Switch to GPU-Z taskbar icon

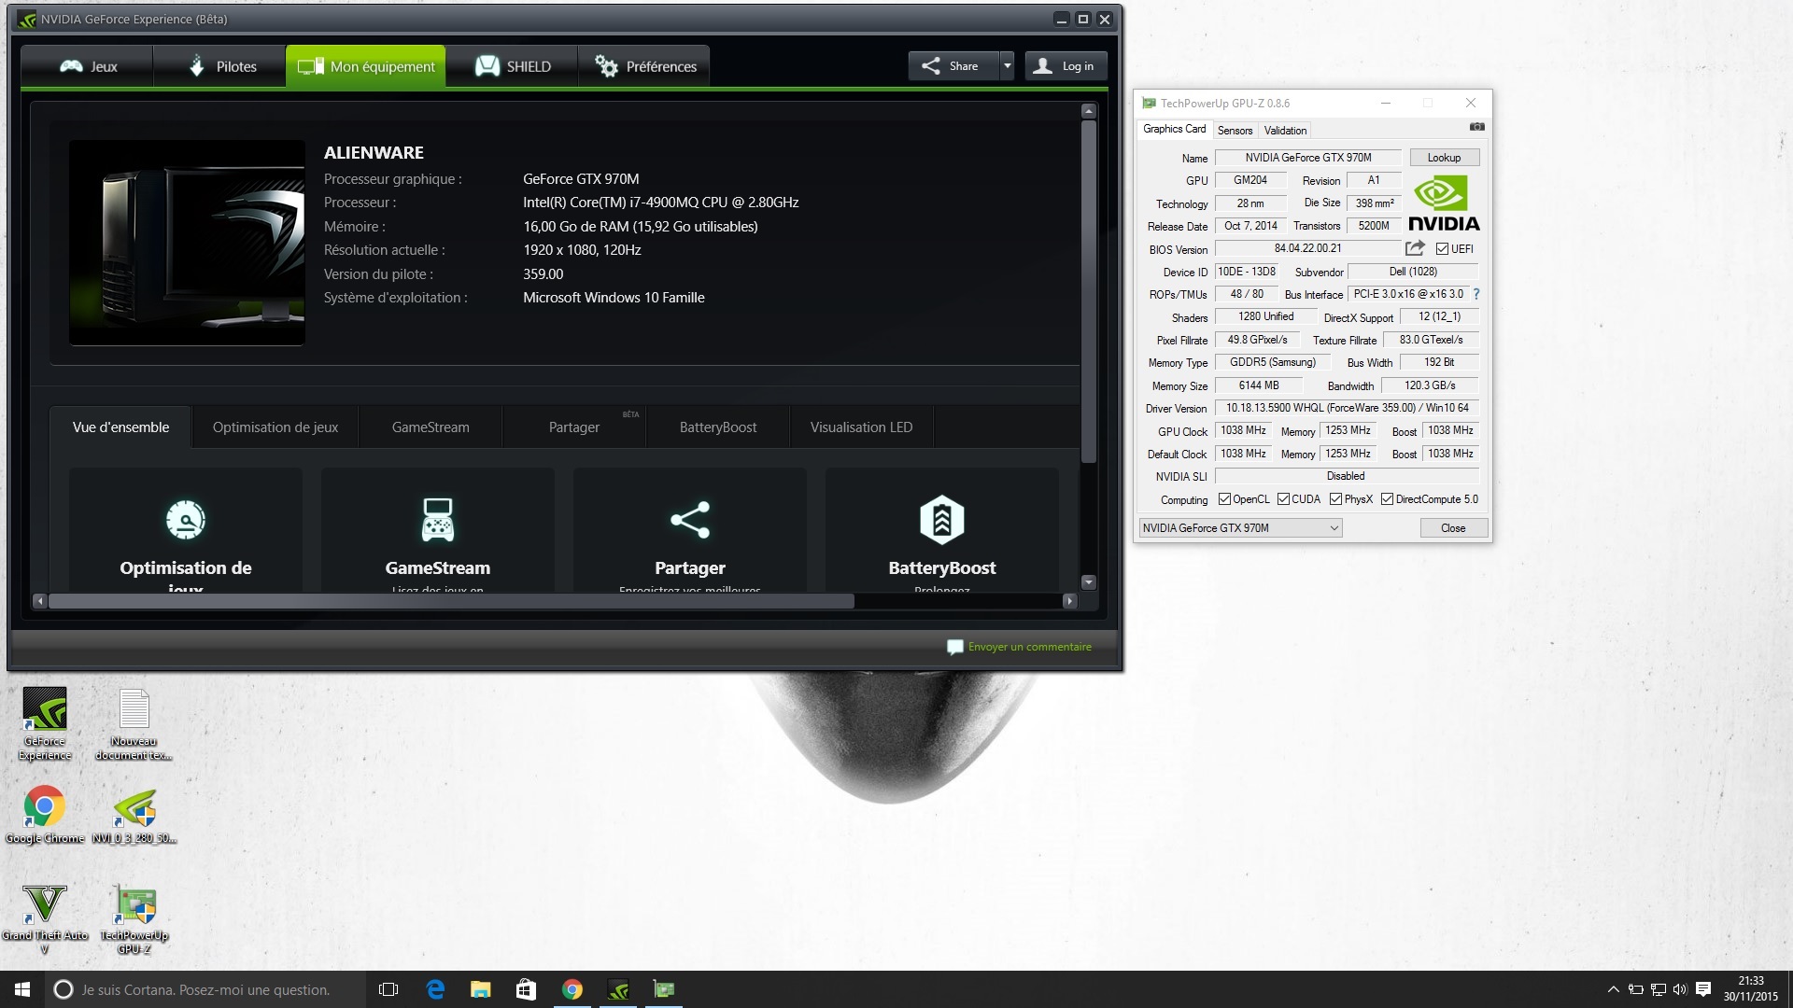(x=663, y=989)
